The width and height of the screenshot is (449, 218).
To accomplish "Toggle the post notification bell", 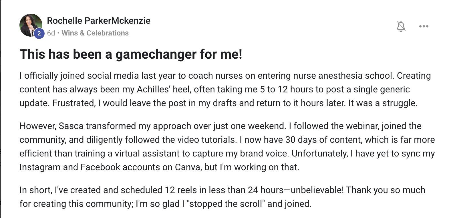I will 401,26.
